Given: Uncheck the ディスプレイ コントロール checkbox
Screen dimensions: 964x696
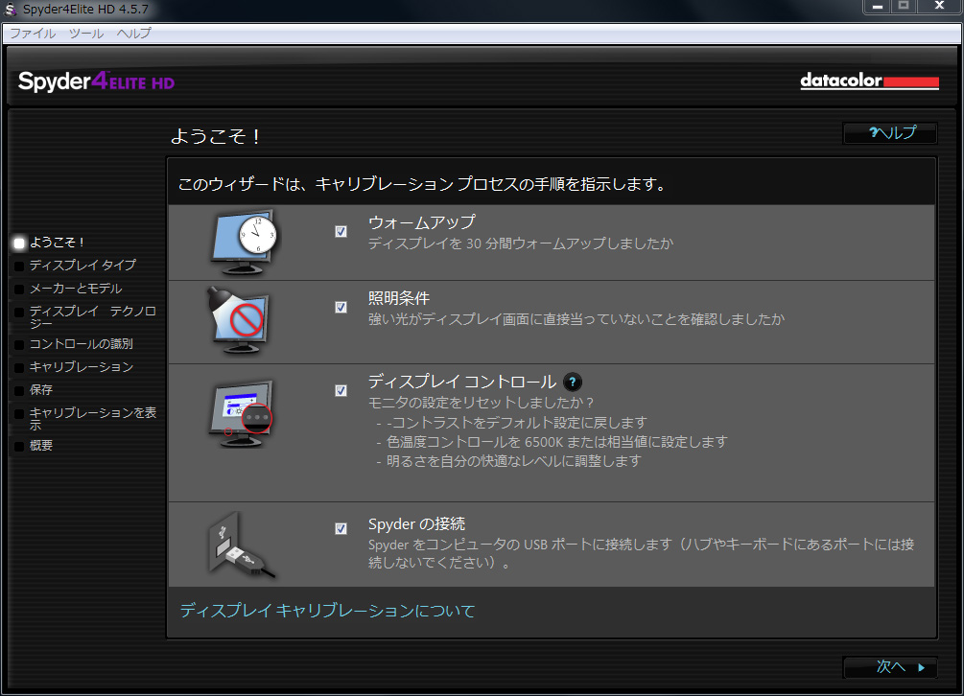Looking at the screenshot, I should coord(341,390).
